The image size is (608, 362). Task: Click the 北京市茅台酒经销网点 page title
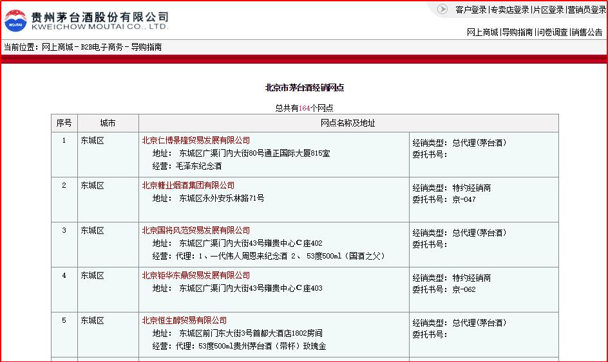pos(305,88)
